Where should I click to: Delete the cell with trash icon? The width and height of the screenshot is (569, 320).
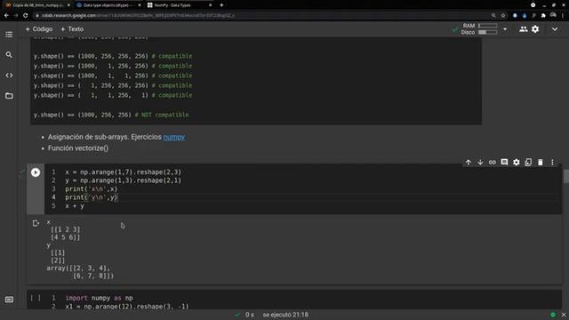(540, 163)
